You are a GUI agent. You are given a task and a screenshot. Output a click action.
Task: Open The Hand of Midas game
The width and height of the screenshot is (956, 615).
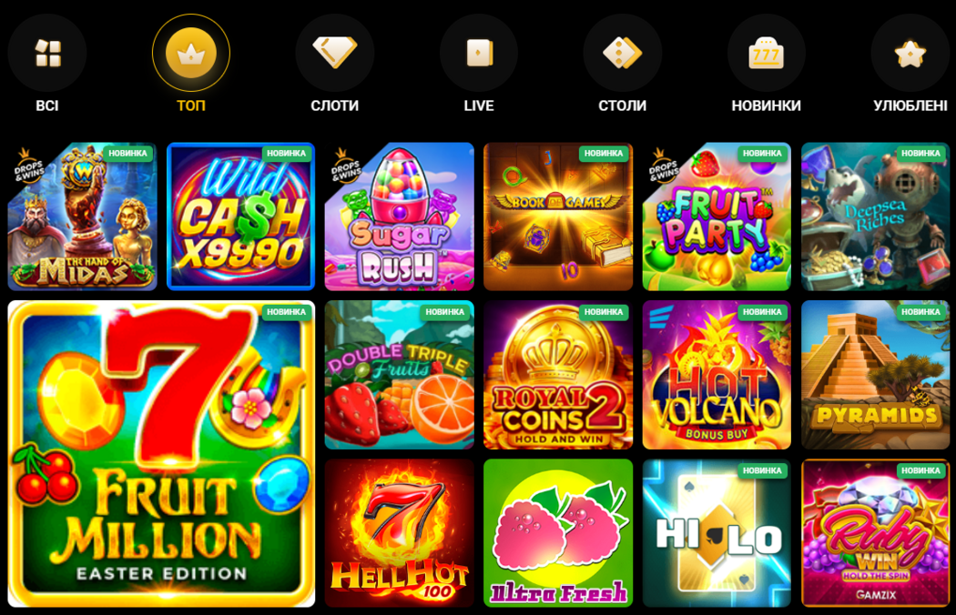pyautogui.click(x=82, y=217)
